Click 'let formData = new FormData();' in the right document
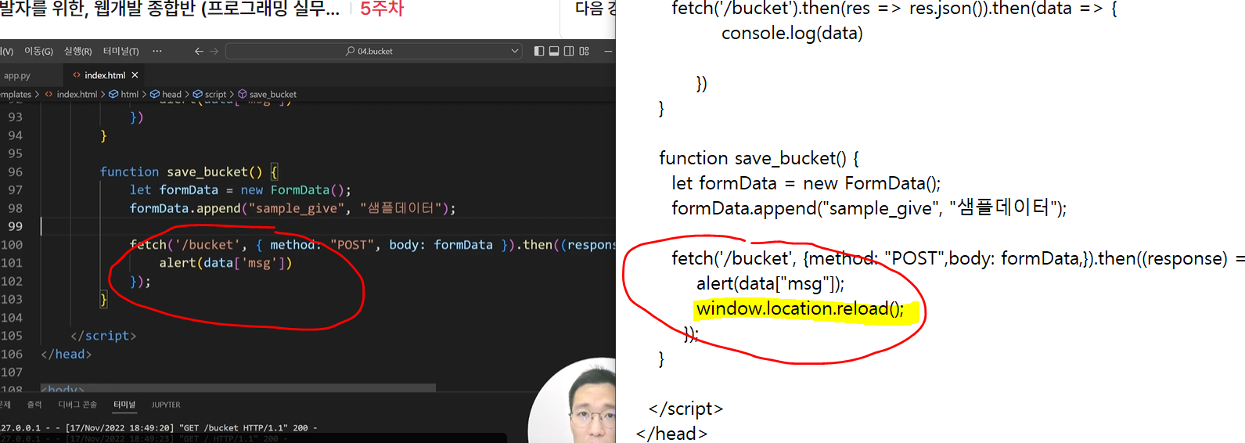Image resolution: width=1245 pixels, height=443 pixels. [806, 183]
